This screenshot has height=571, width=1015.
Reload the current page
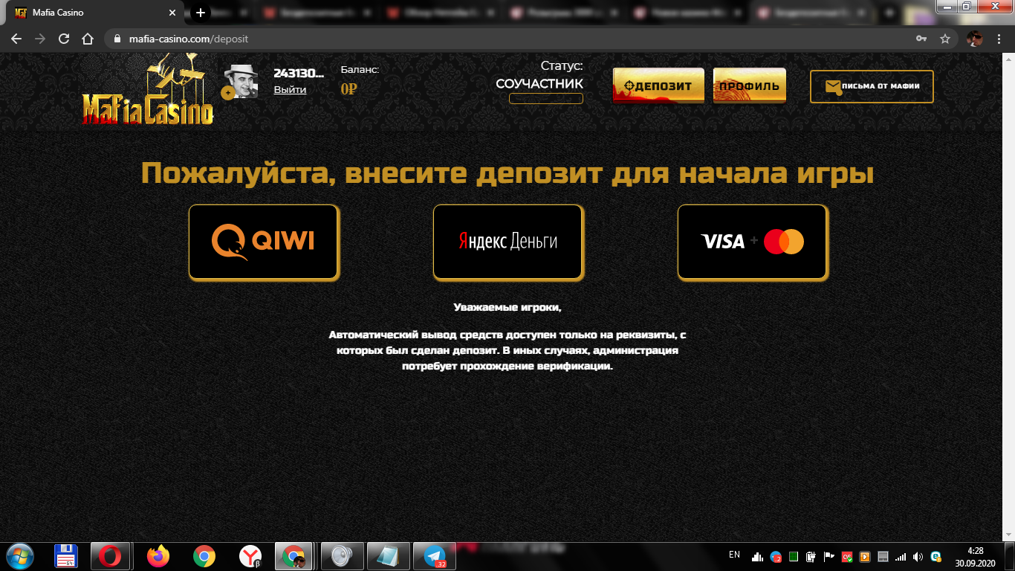(x=64, y=39)
